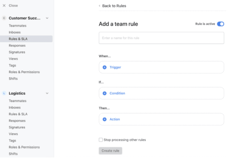The width and height of the screenshot is (239, 160).
Task: Click the rule name input field
Action: (161, 38)
